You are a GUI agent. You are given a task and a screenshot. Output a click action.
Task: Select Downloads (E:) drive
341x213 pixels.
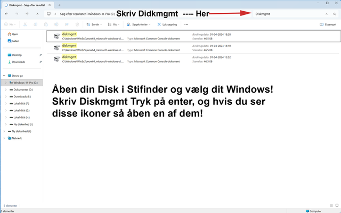pyautogui.click(x=20, y=96)
